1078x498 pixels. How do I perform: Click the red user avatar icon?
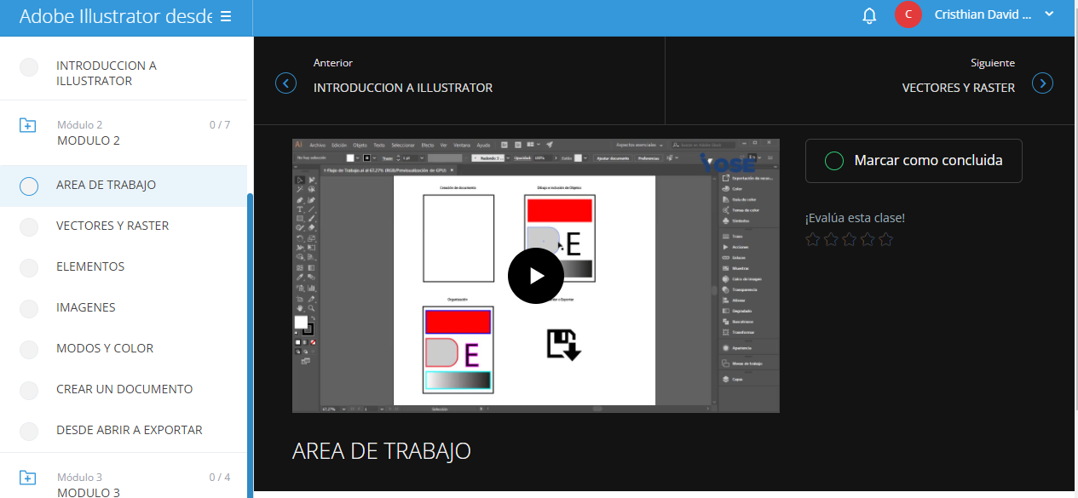pos(908,14)
